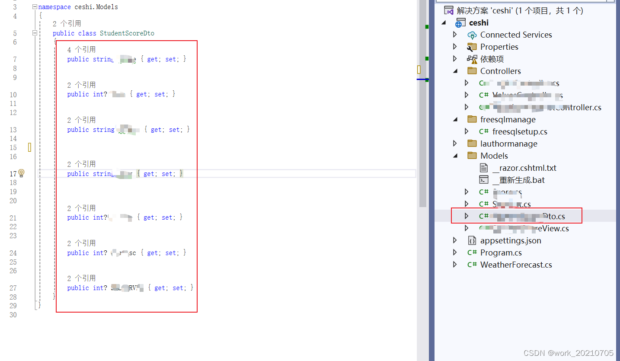Collapse the namespace ceshi.Models code region
The image size is (620, 361).
coord(34,6)
